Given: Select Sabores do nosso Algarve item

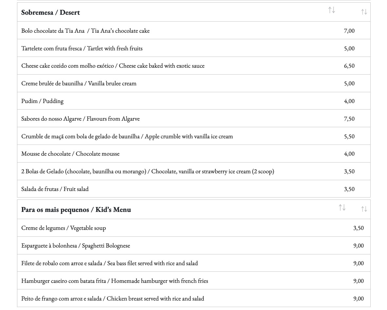Looking at the screenshot, I should click(x=80, y=119).
